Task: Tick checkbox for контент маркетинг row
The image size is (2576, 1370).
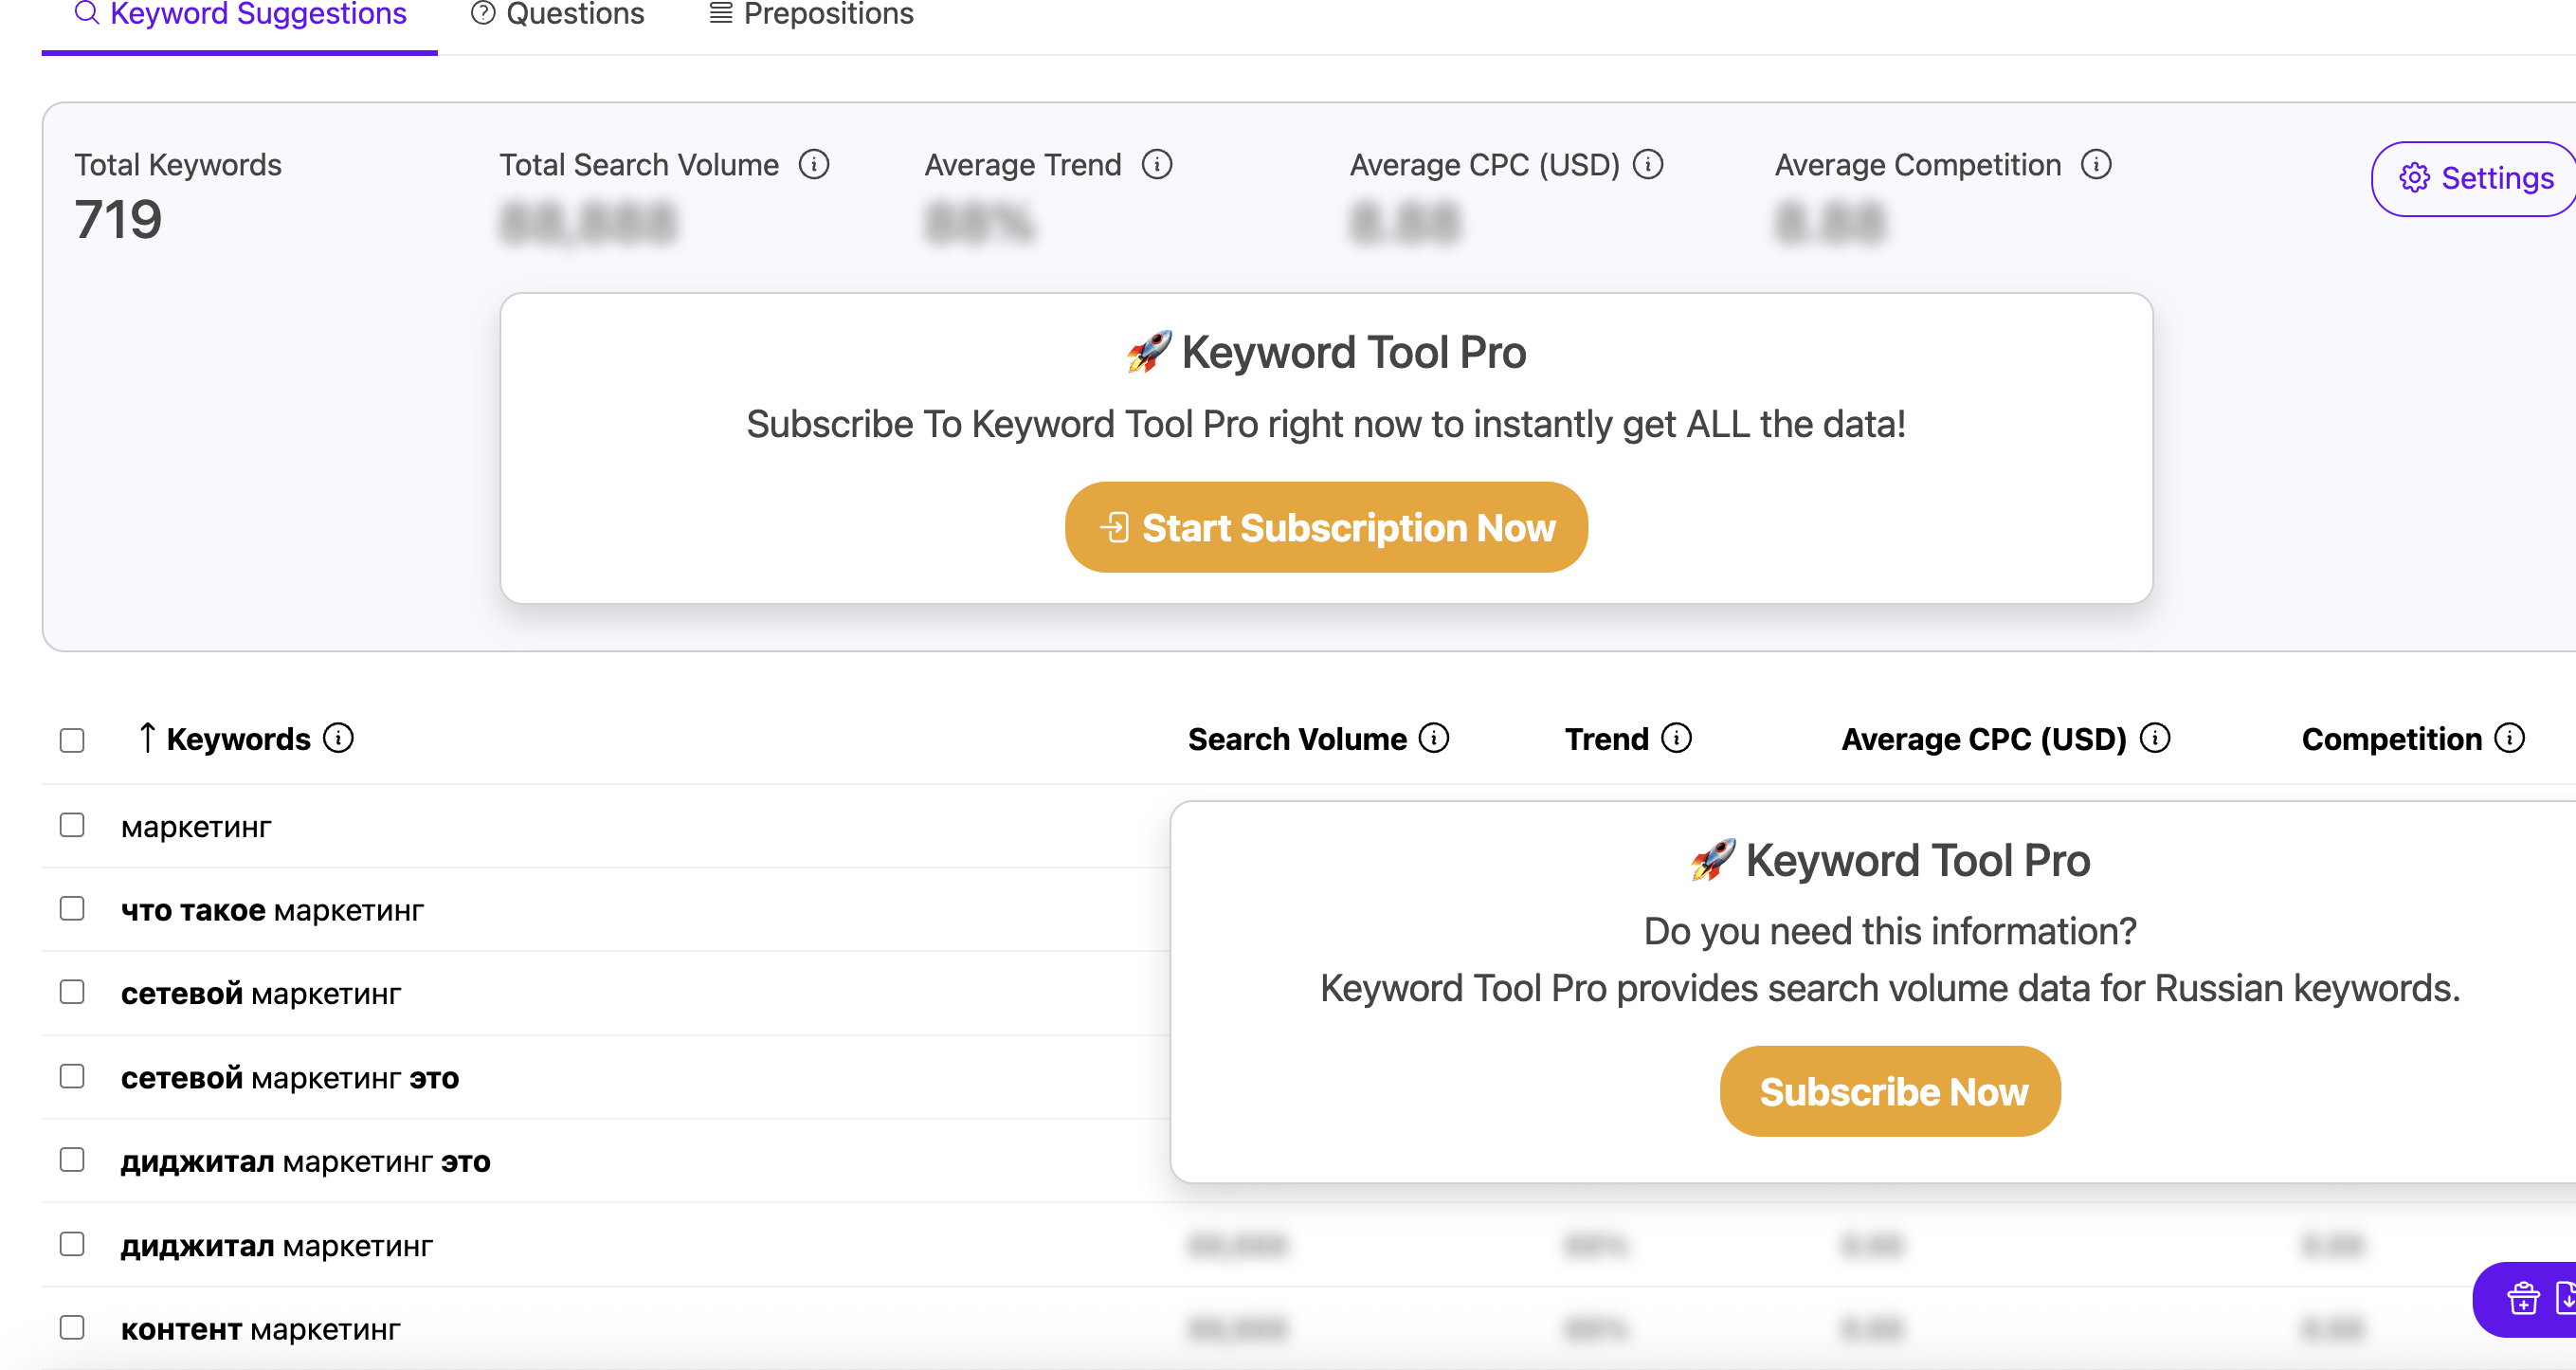Action: (x=72, y=1327)
